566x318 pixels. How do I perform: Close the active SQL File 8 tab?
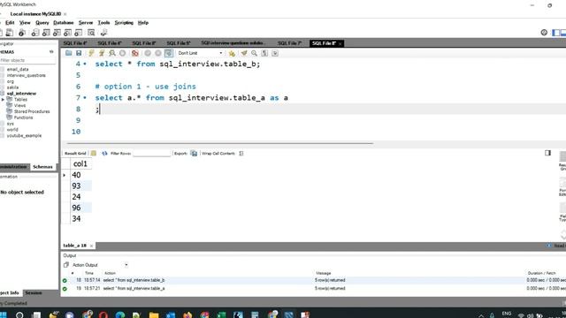click(x=340, y=43)
